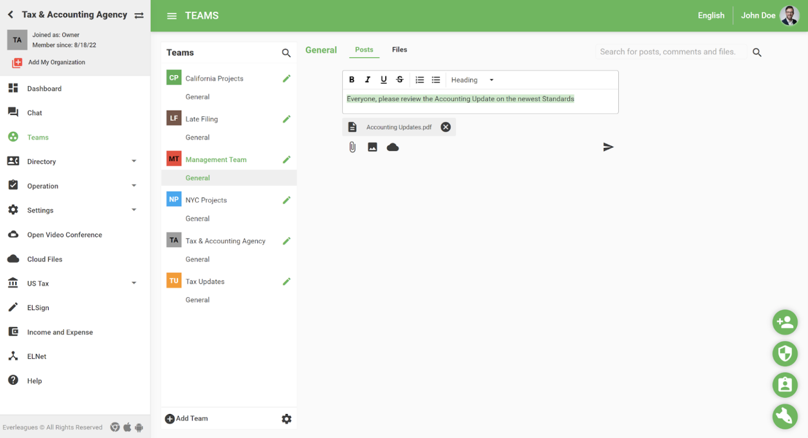Click the add member floating button
Viewport: 808px width, 438px height.
click(785, 322)
